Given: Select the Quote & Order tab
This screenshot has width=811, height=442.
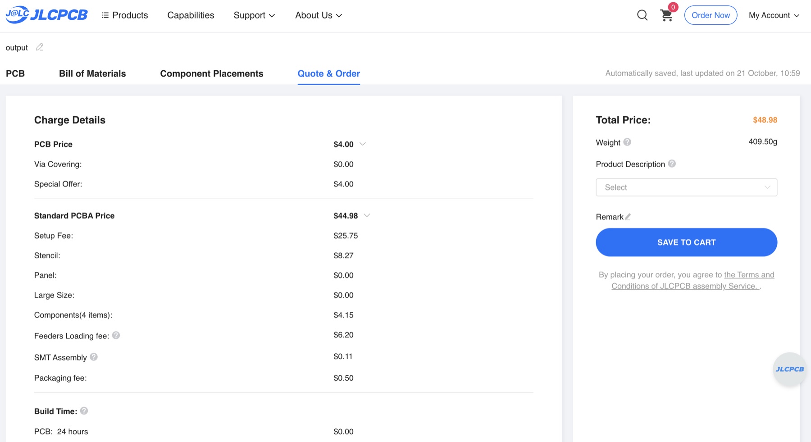Looking at the screenshot, I should pyautogui.click(x=329, y=73).
